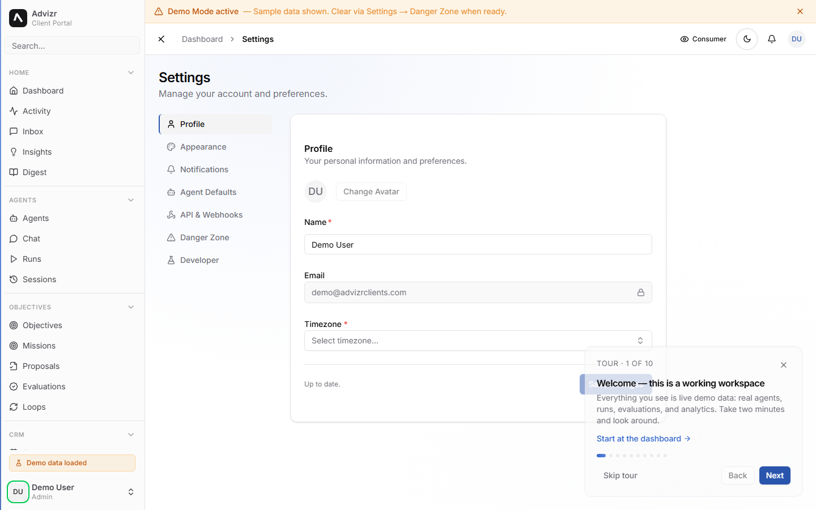Click the locked Email field
This screenshot has width=816, height=510.
pos(478,292)
